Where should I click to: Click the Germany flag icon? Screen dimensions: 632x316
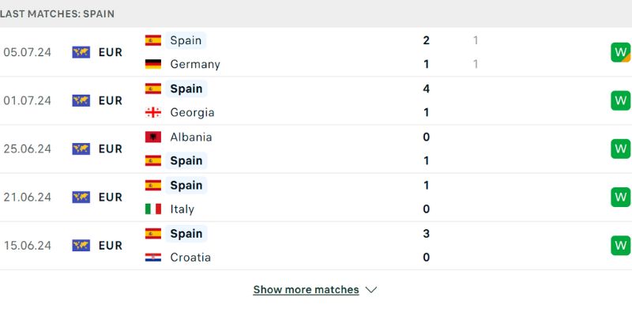click(153, 64)
